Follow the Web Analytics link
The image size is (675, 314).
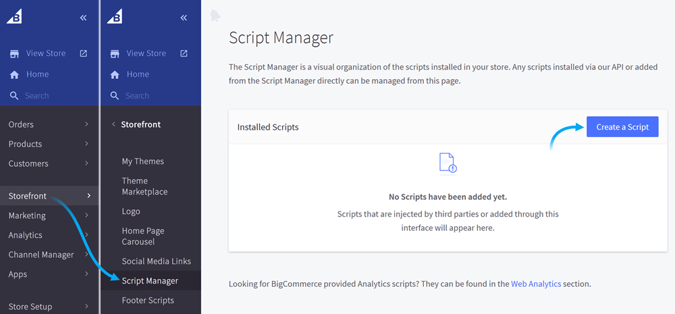(x=536, y=284)
